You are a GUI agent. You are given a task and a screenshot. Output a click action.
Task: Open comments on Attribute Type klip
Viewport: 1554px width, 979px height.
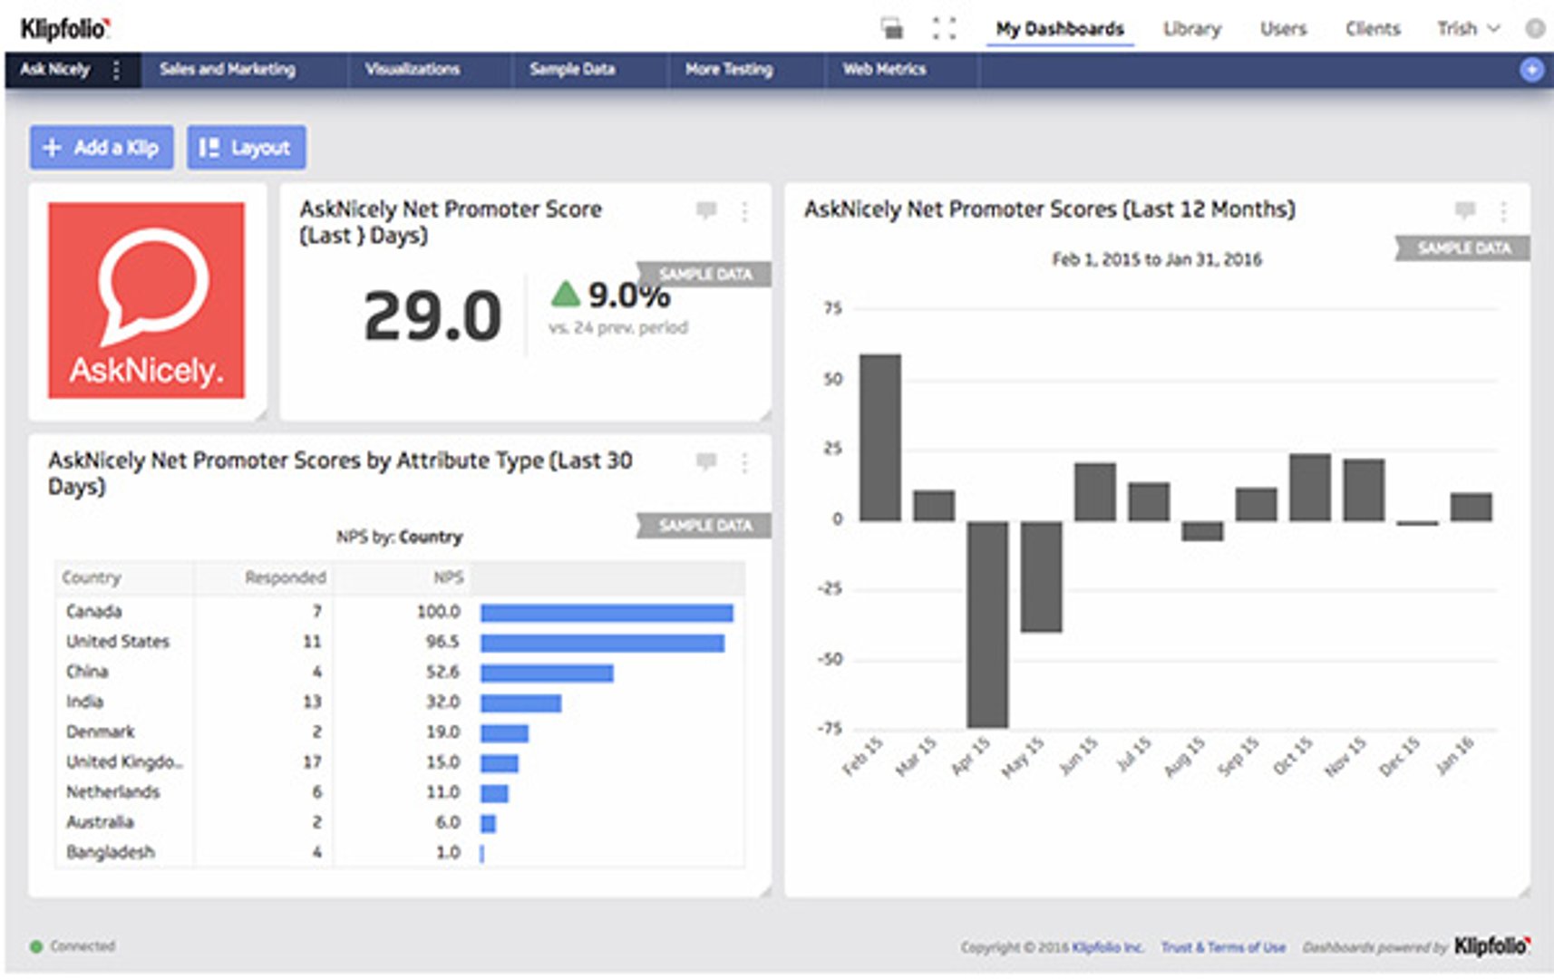(706, 461)
